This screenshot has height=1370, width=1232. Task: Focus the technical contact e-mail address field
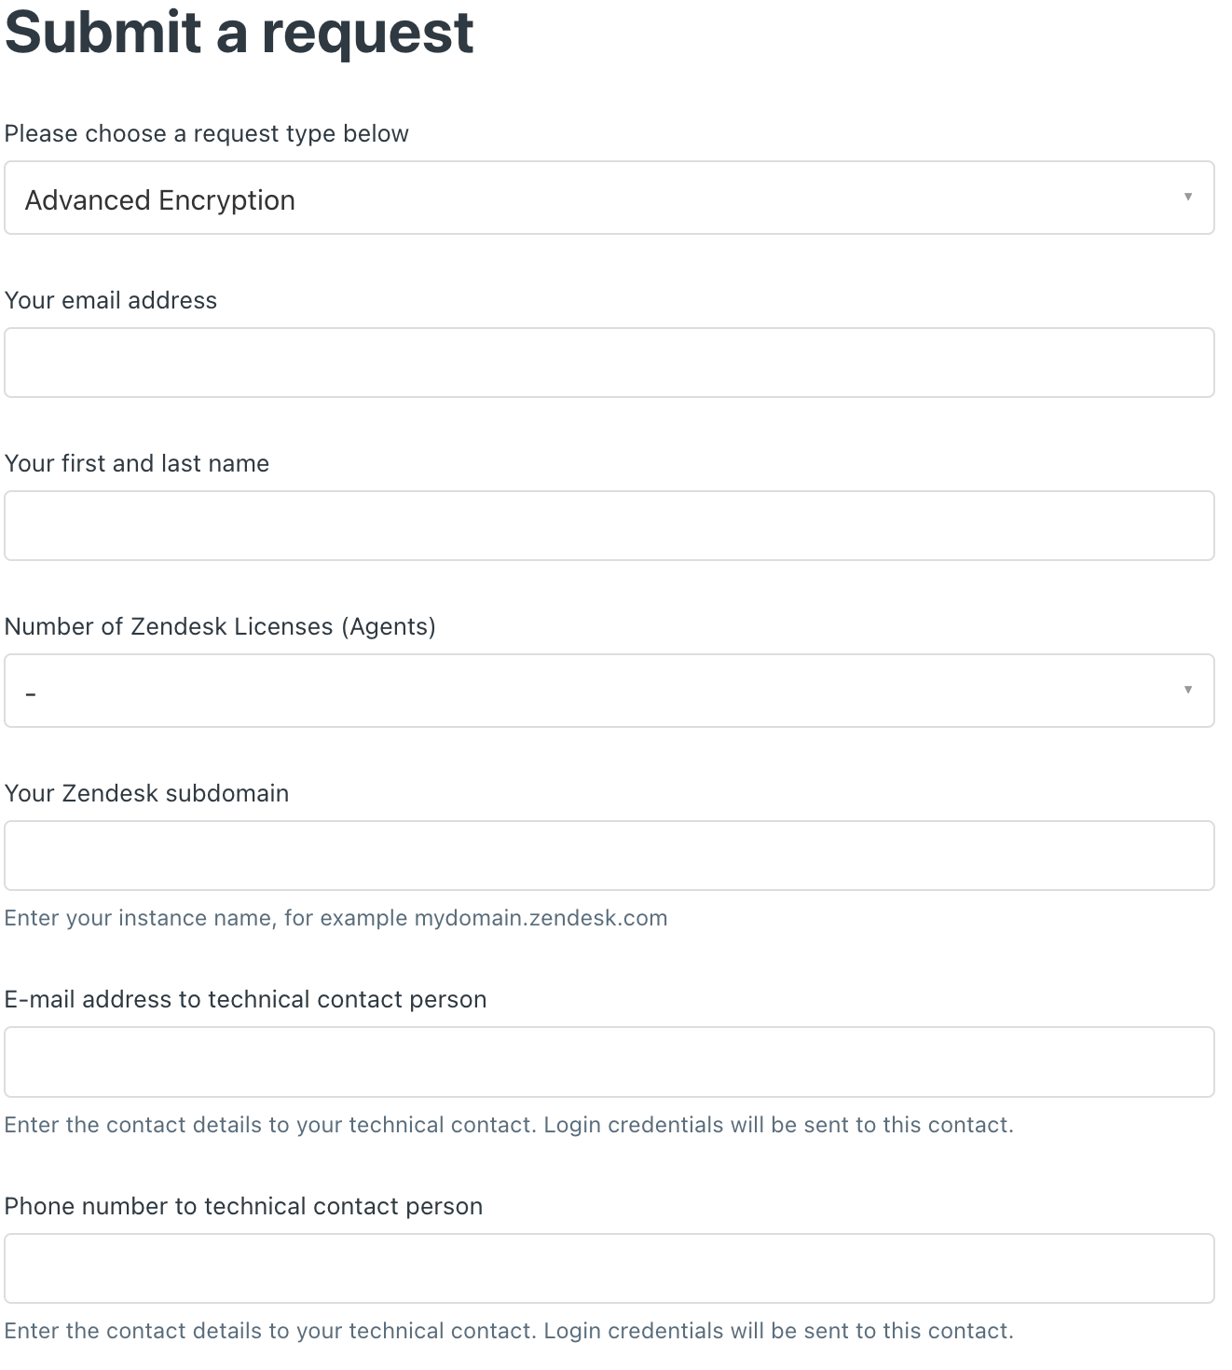pos(609,1062)
